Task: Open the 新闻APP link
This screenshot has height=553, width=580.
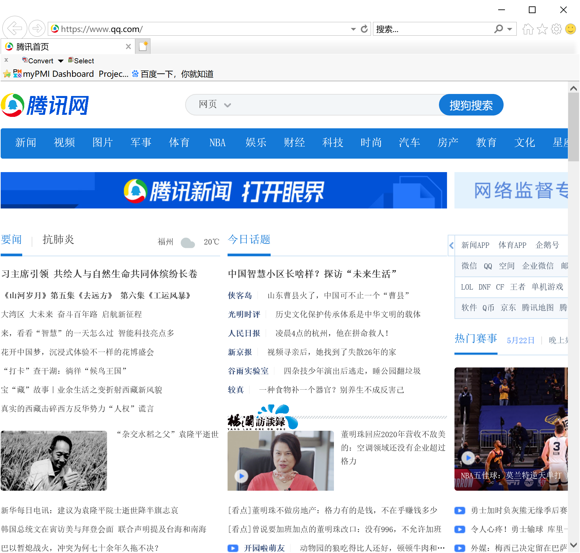Action: click(475, 245)
